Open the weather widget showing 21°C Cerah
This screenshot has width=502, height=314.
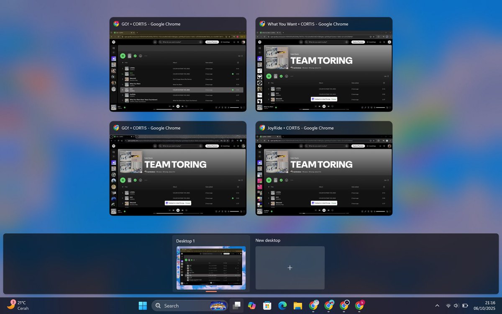17,305
